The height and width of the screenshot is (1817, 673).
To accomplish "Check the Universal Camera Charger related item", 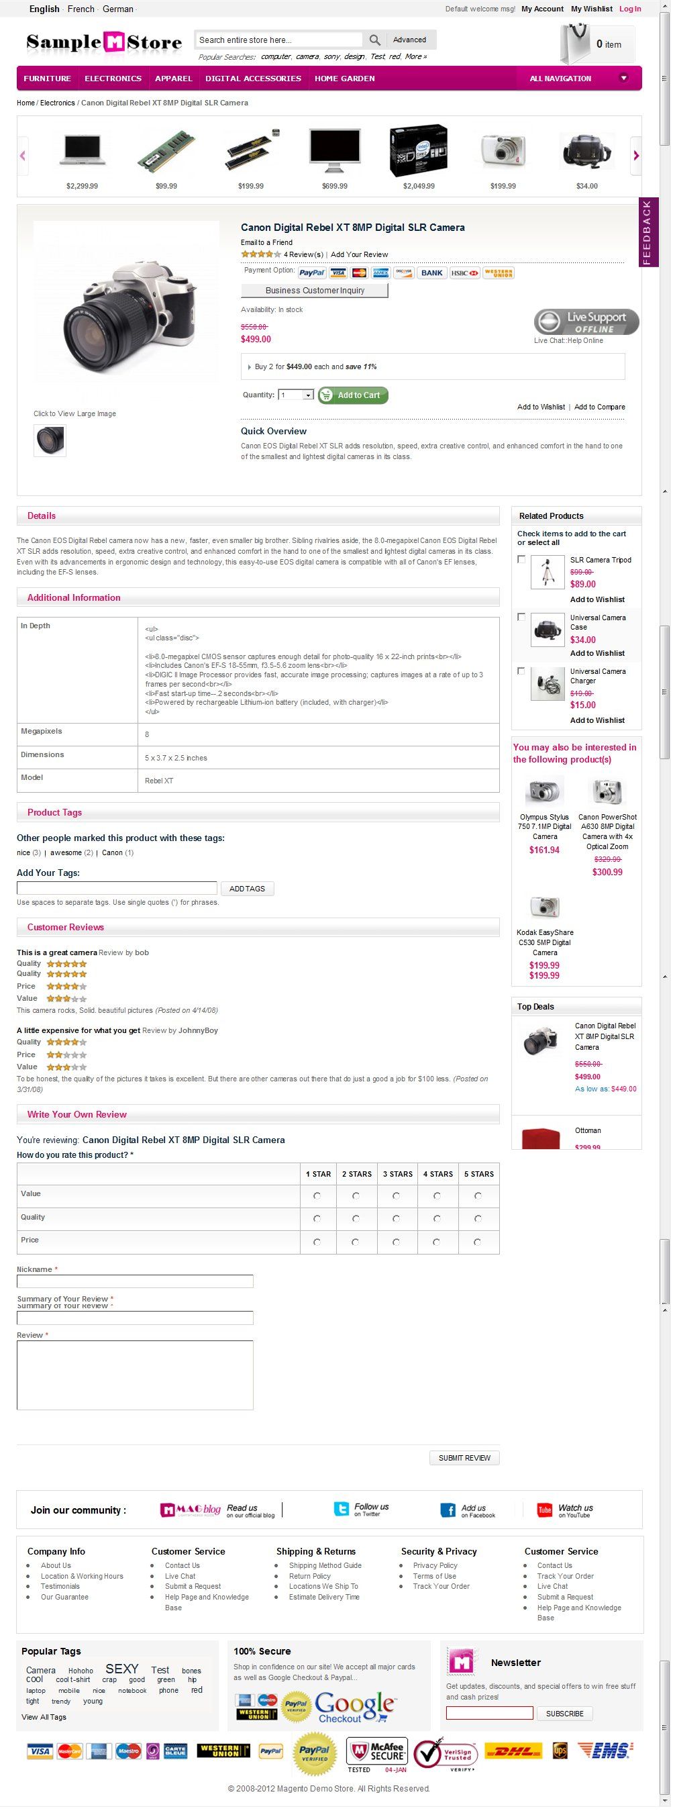I will point(521,671).
